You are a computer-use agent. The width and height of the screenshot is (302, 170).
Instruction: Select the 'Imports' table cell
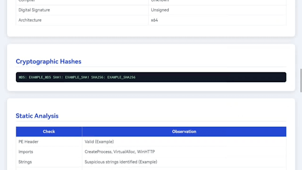coord(49,152)
